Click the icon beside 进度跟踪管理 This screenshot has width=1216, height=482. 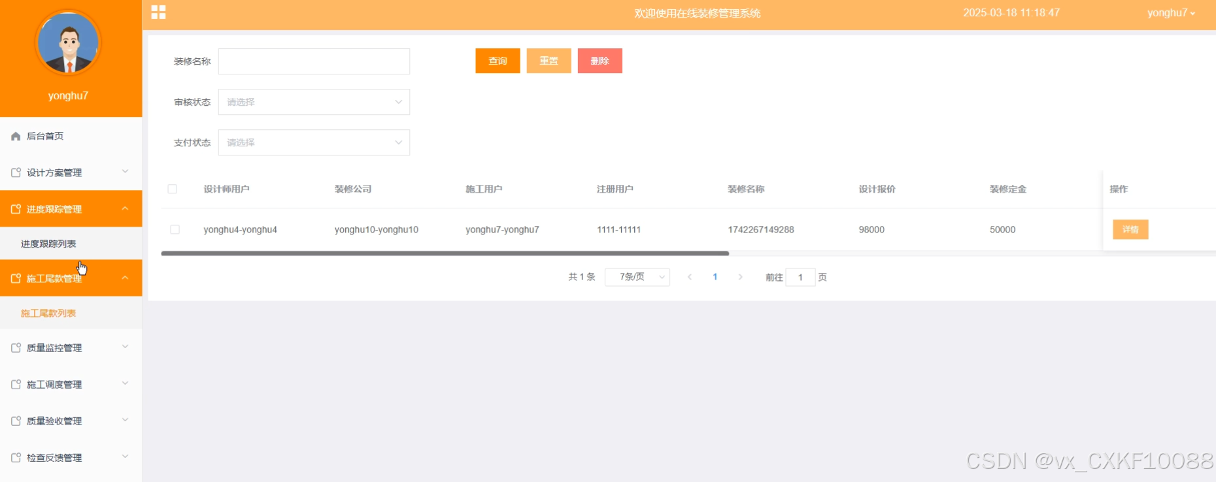(16, 210)
